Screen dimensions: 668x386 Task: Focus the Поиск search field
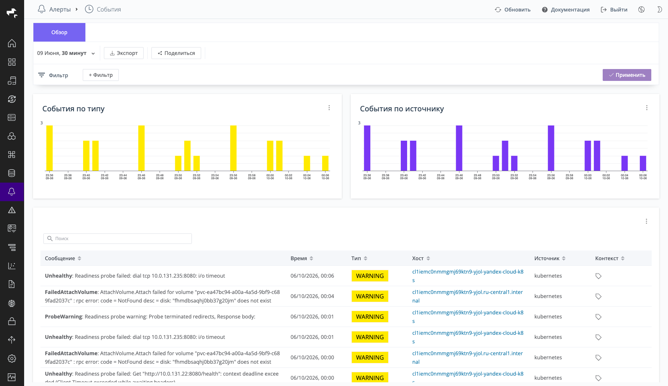pos(118,239)
